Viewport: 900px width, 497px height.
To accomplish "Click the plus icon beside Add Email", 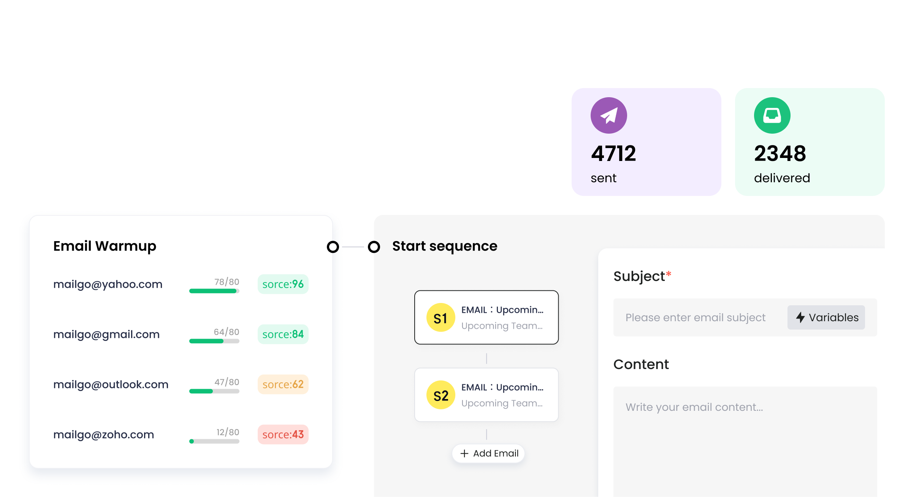I will [464, 453].
